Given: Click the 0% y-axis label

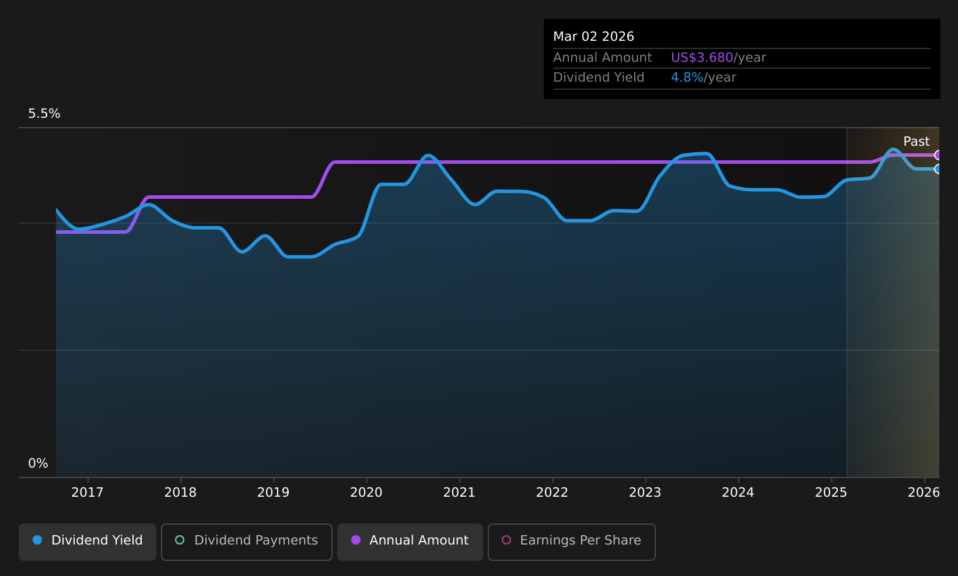Looking at the screenshot, I should [x=38, y=463].
